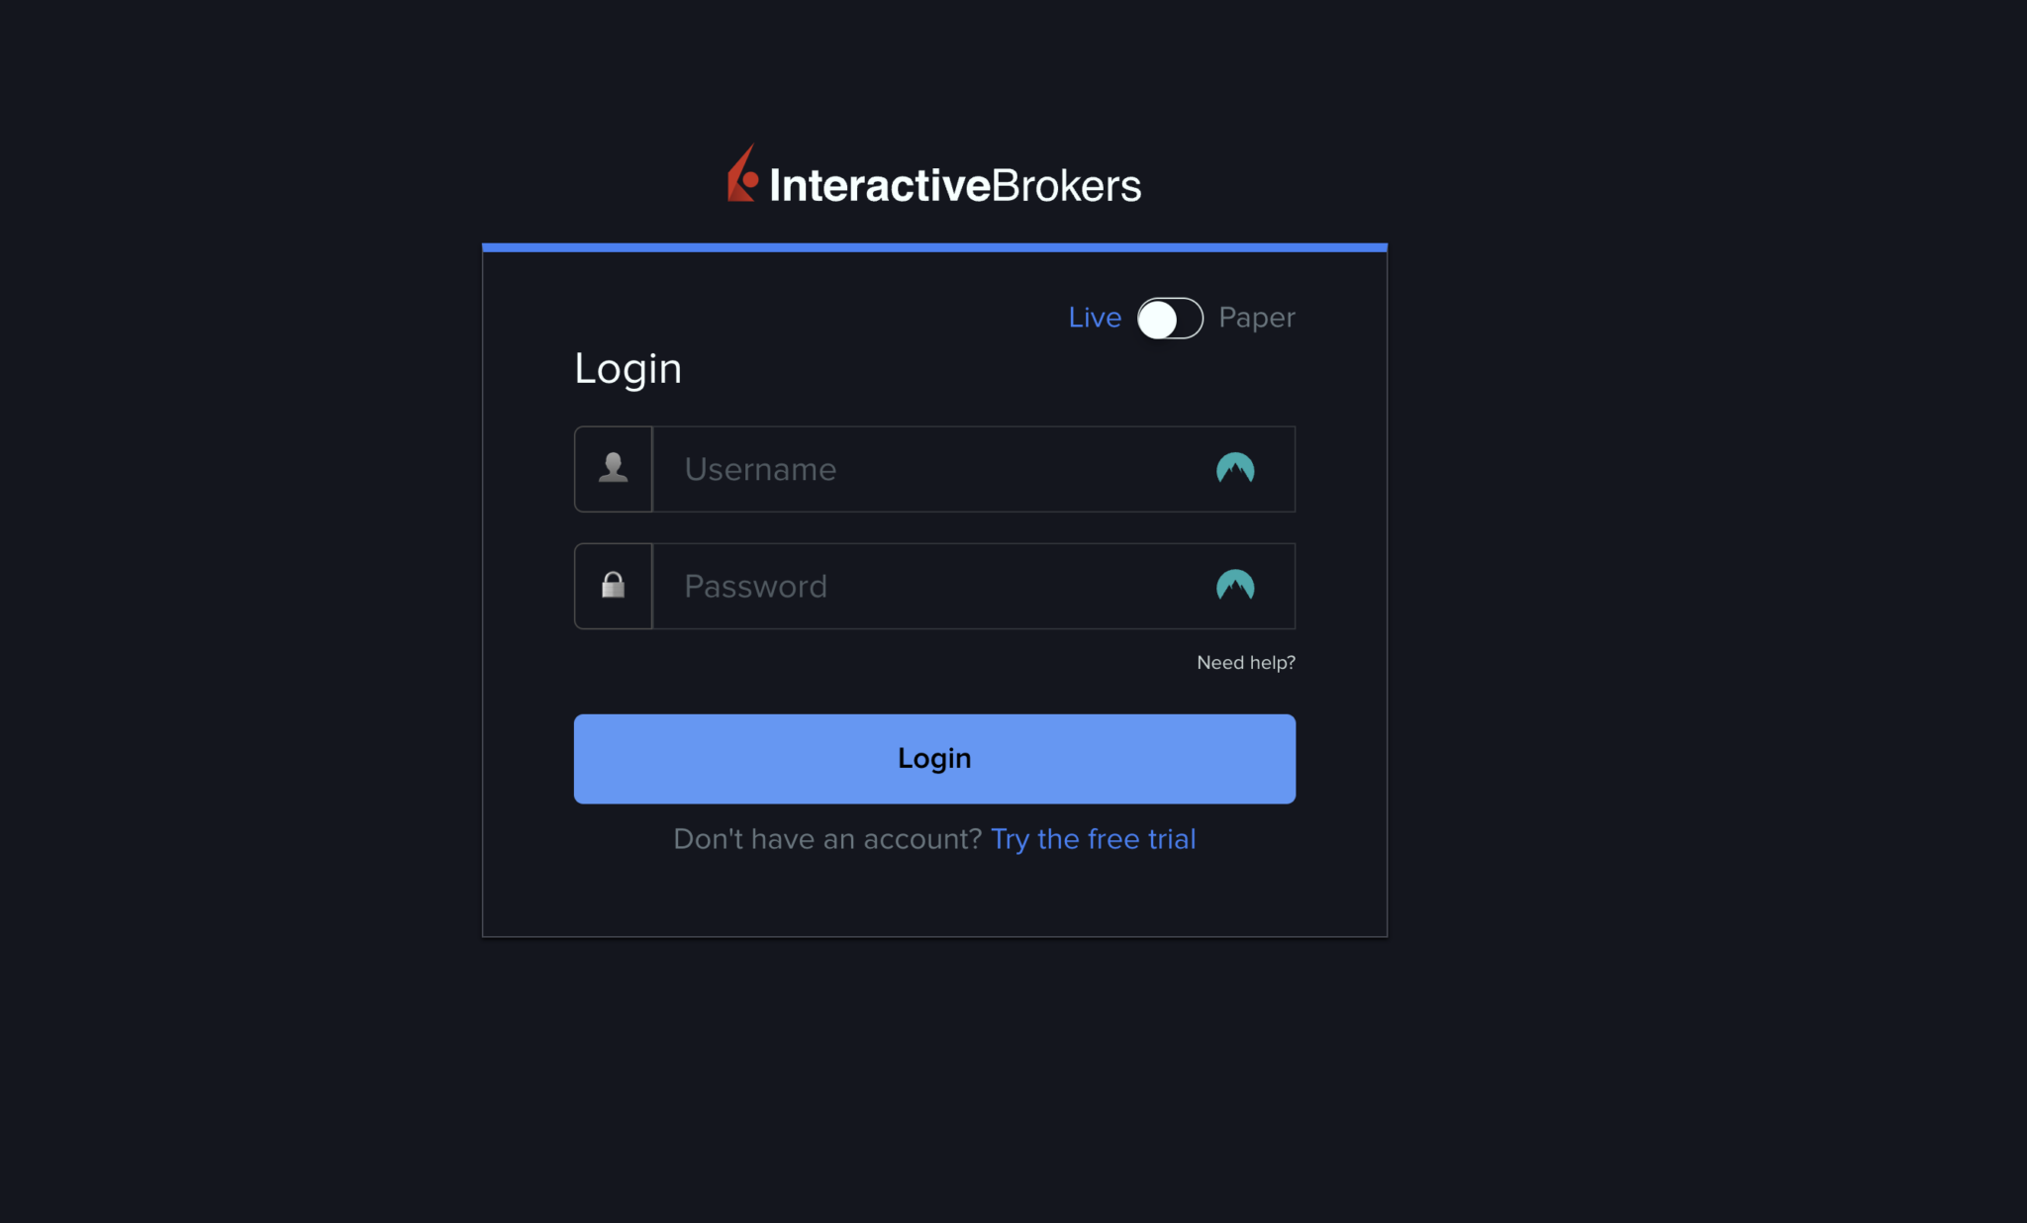The image size is (2027, 1223).
Task: Click the Paper mode label
Action: [1255, 318]
